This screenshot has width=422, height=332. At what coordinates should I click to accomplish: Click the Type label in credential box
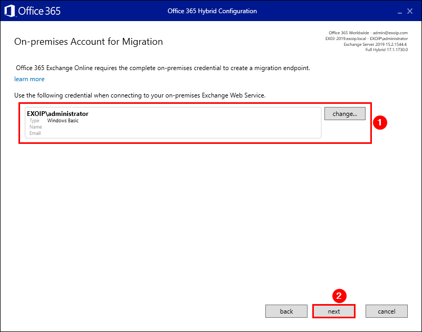tap(34, 121)
